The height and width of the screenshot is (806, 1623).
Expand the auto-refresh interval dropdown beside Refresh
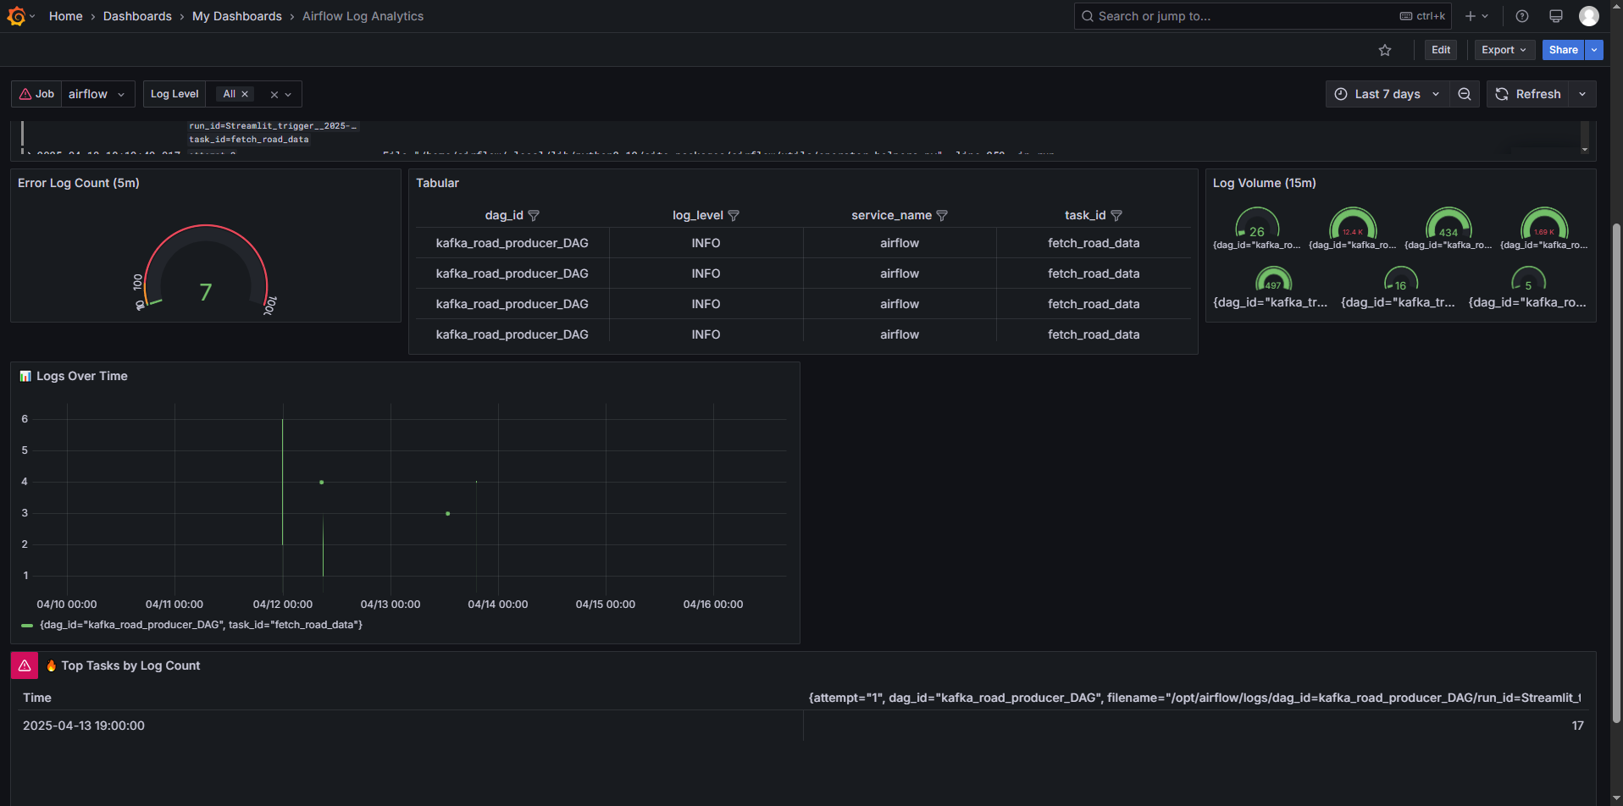pyautogui.click(x=1582, y=93)
